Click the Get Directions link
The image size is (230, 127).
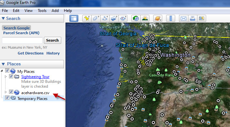(x=31, y=53)
